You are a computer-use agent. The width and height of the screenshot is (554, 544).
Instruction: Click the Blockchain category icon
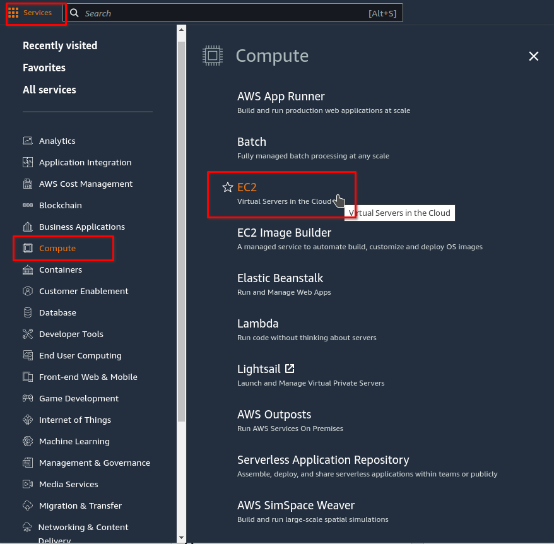tap(28, 205)
